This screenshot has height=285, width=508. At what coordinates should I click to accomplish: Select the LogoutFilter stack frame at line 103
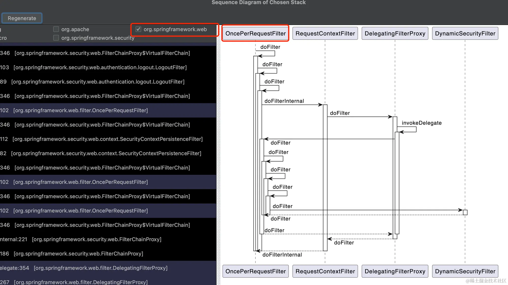[100, 67]
